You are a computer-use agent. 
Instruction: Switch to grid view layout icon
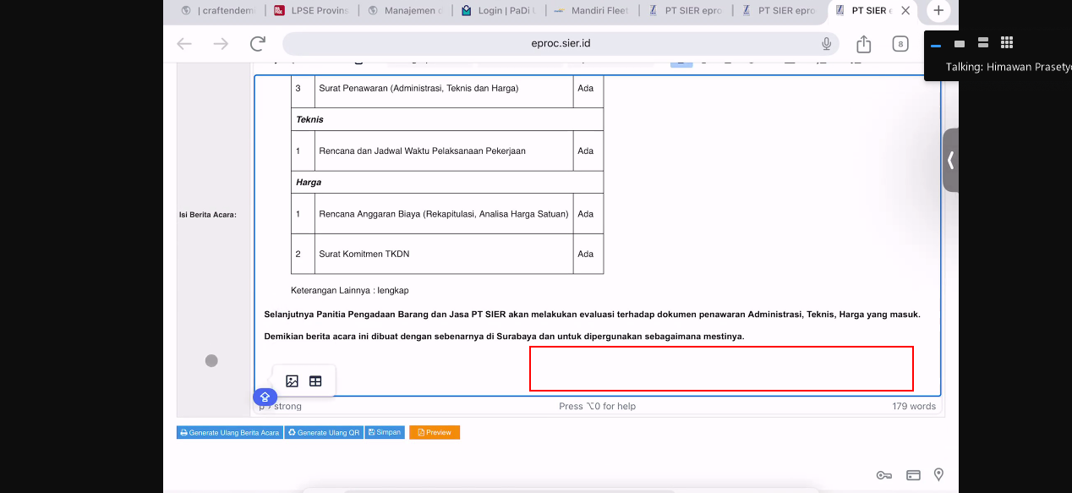click(1006, 43)
